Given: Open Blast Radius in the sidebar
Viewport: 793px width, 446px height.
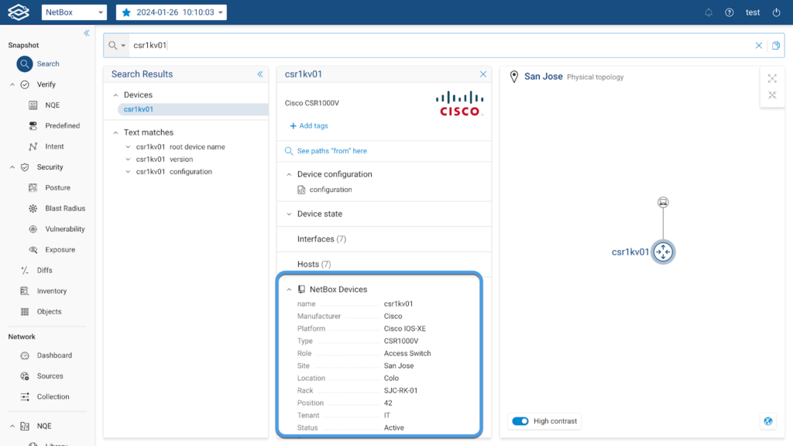Looking at the screenshot, I should point(65,208).
